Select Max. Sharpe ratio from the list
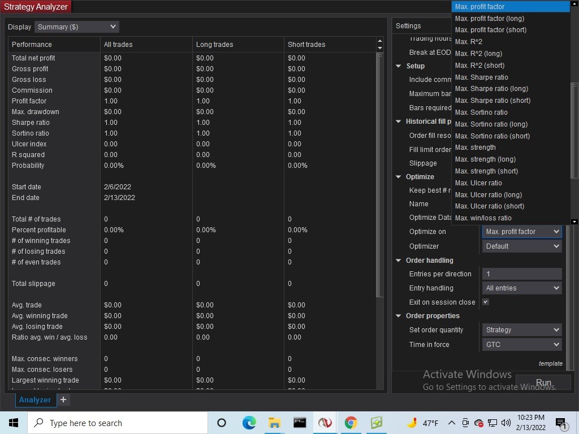Viewport: 579px width, 434px height. [x=482, y=77]
